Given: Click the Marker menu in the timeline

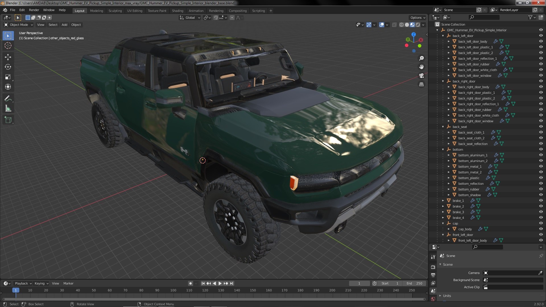Looking at the screenshot, I should tap(68, 283).
